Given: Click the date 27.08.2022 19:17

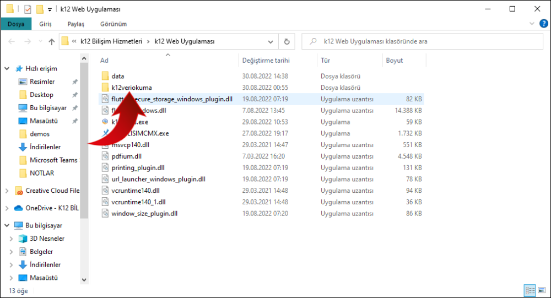Looking at the screenshot, I should [x=265, y=133].
